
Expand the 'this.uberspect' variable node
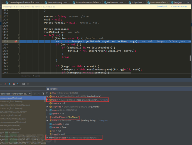click(47, 138)
